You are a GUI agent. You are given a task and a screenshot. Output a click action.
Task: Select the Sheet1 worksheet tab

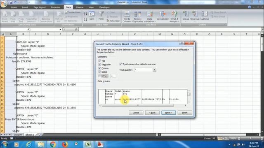[30, 135]
